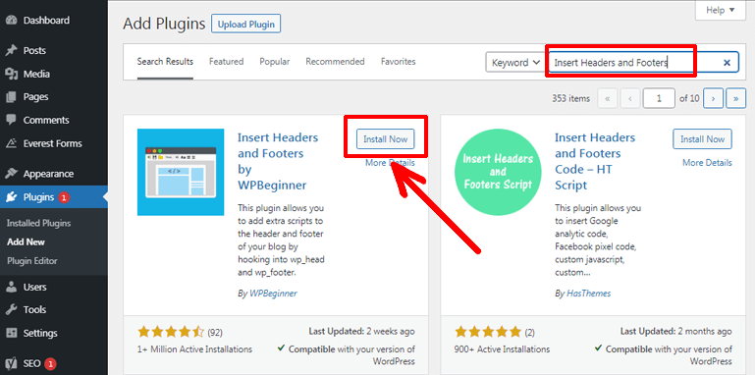Clear the search field with the X icon
The image size is (755, 375).
tap(728, 63)
